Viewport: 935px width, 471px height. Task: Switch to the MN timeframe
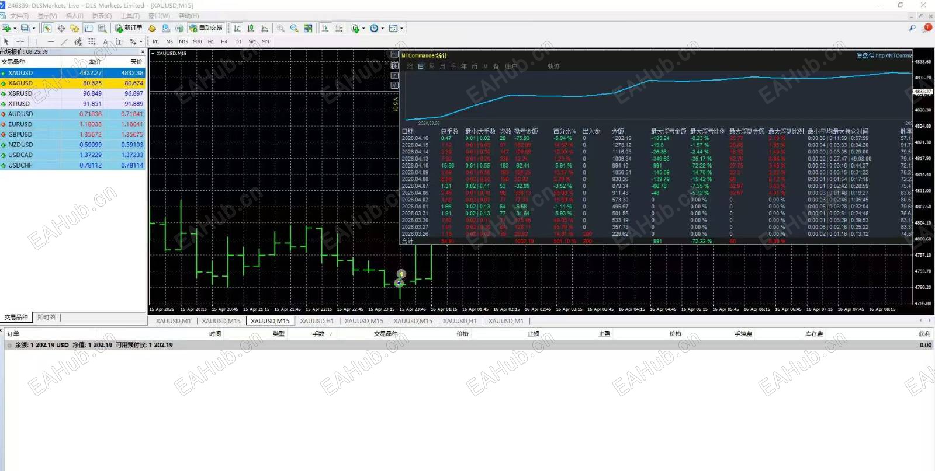click(265, 41)
